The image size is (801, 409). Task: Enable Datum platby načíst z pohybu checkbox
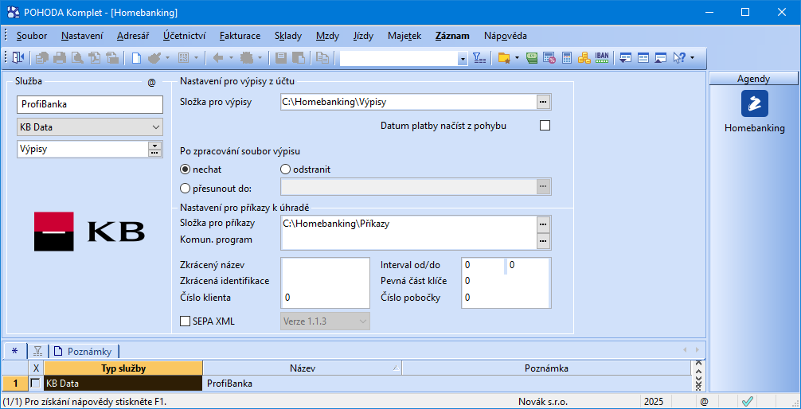tap(545, 125)
